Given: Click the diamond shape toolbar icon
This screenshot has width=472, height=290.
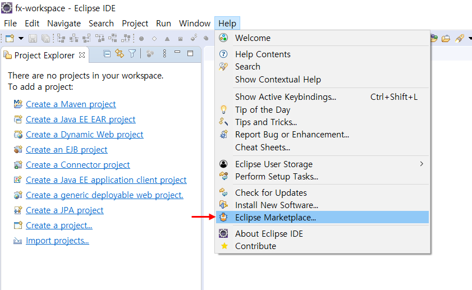Looking at the screenshot, I should coord(154,39).
